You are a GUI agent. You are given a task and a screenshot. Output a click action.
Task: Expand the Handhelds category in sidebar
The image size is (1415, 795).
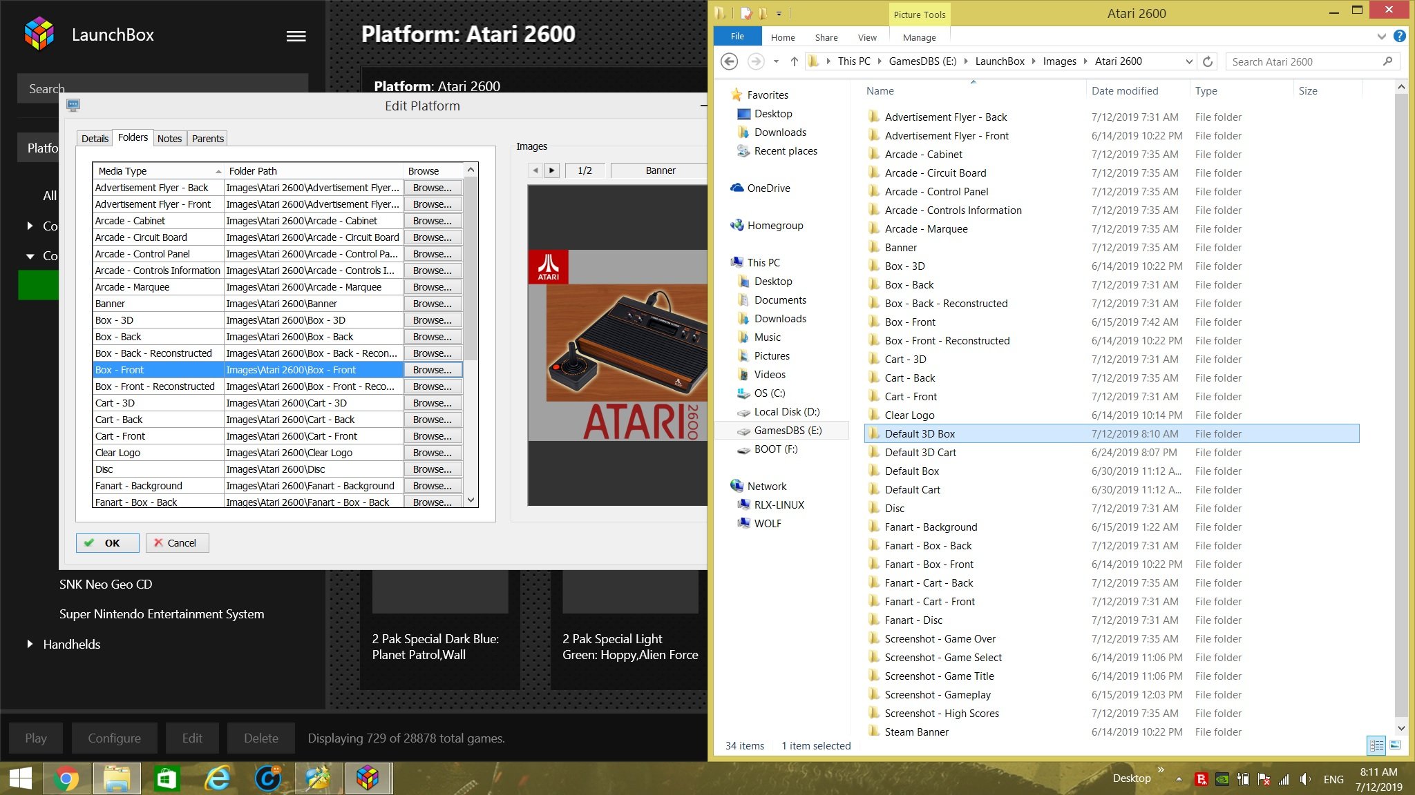tap(30, 644)
